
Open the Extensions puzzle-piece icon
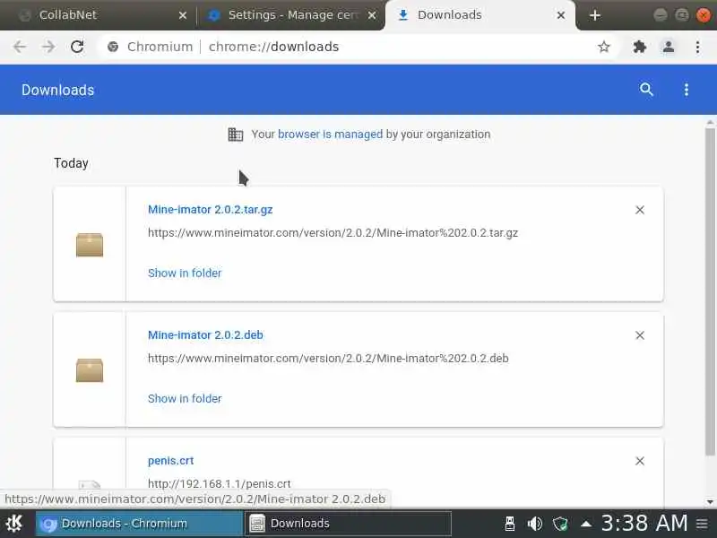(639, 47)
